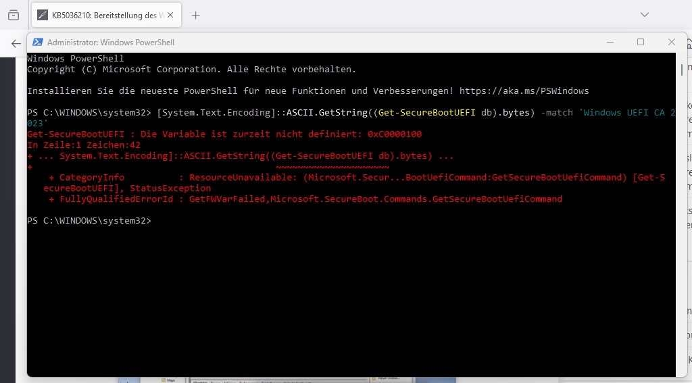Image resolution: width=692 pixels, height=383 pixels.
Task: Click the 'Administrator: Windows PowerShell' title text
Action: tap(111, 43)
